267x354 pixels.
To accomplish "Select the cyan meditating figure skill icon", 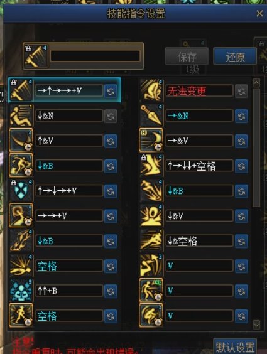I will tap(21, 291).
